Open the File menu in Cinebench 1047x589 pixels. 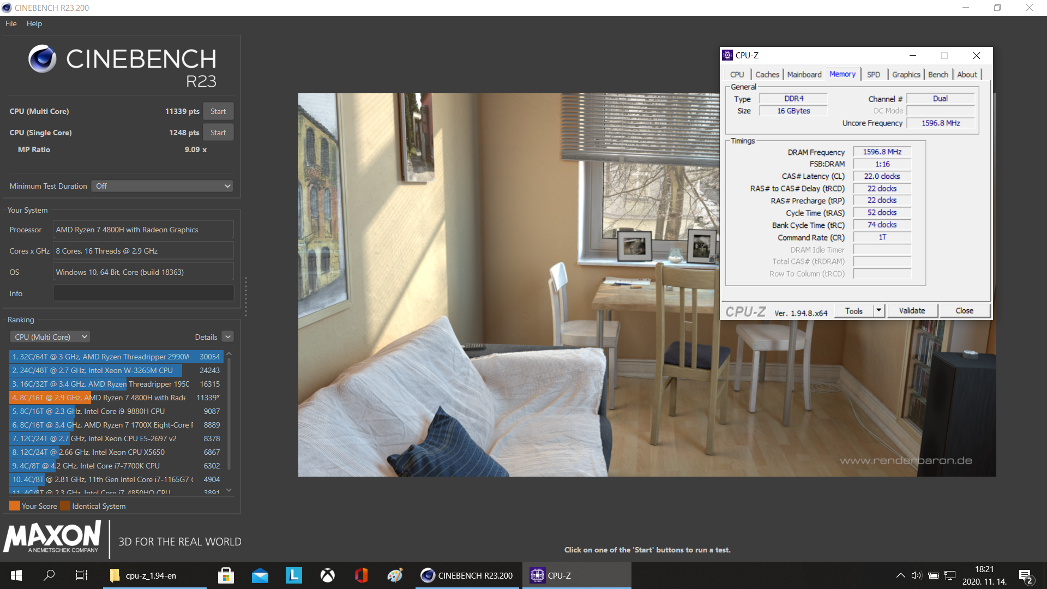(11, 23)
